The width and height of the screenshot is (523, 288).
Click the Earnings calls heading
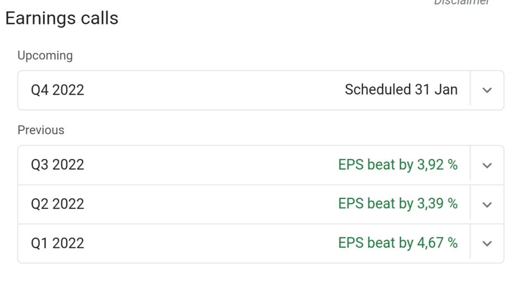(x=62, y=18)
